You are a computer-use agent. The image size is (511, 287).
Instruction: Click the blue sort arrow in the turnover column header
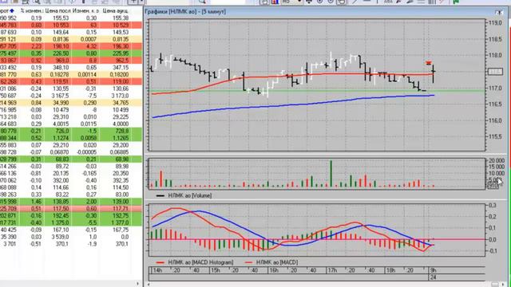[12, 11]
